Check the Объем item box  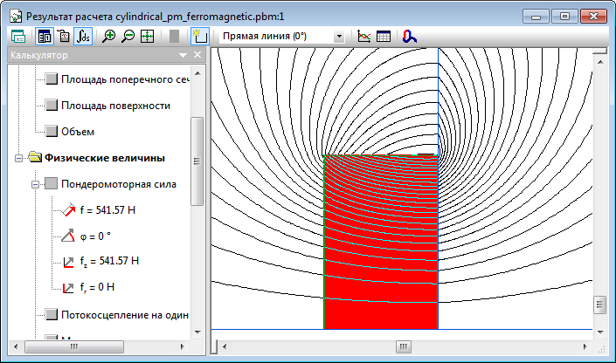pyautogui.click(x=52, y=132)
